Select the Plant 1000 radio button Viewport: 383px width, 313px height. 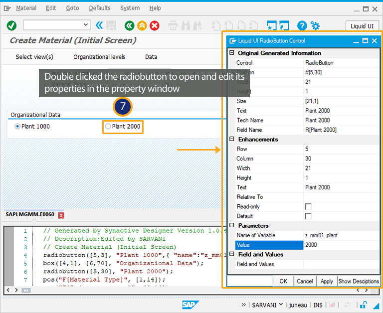tap(17, 127)
